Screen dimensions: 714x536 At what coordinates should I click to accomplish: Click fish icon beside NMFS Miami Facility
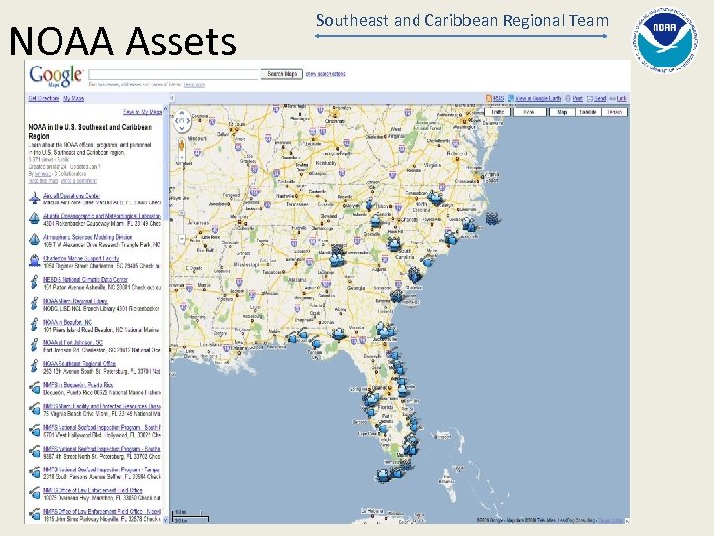point(34,409)
